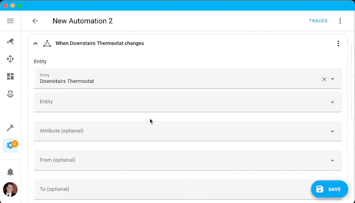
Task: Open the hamburger sidebar menu
Action: click(10, 21)
